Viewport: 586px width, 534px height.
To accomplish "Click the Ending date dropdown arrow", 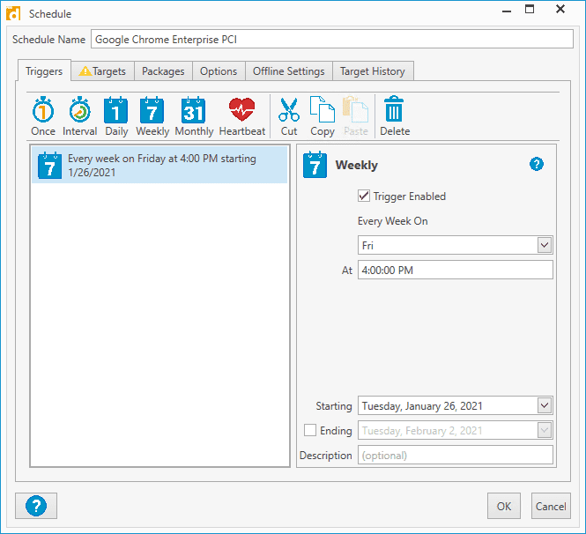I will tap(545, 430).
